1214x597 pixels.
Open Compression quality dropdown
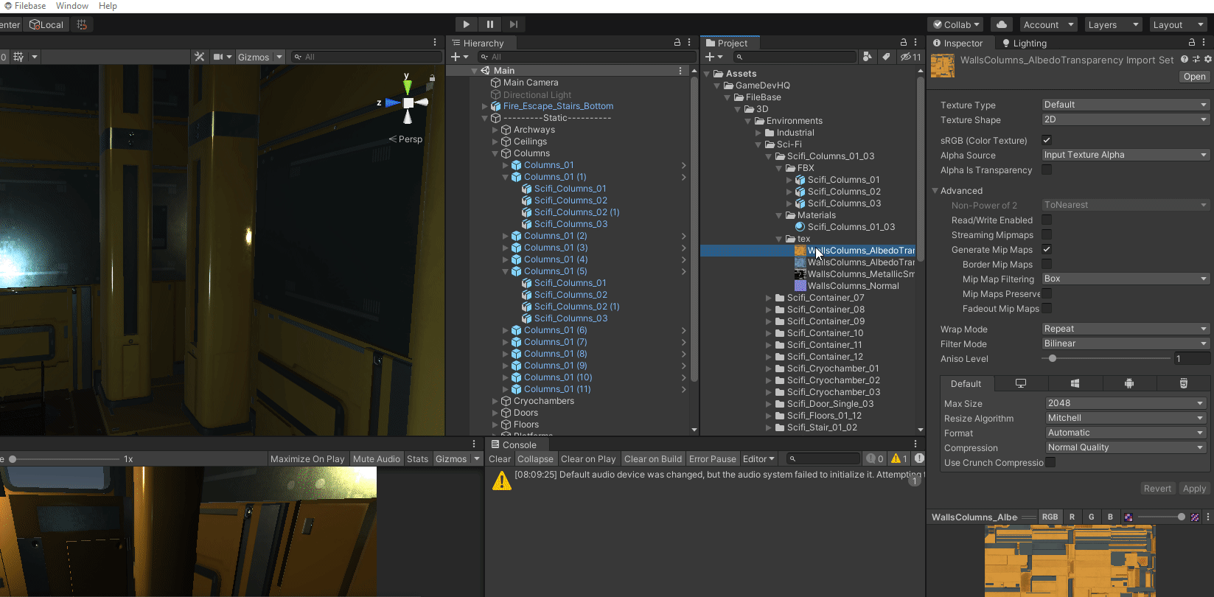1126,447
